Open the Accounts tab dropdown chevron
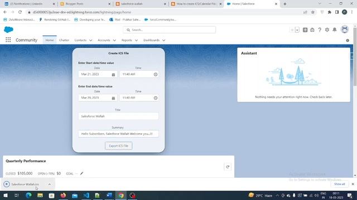 click(114, 41)
